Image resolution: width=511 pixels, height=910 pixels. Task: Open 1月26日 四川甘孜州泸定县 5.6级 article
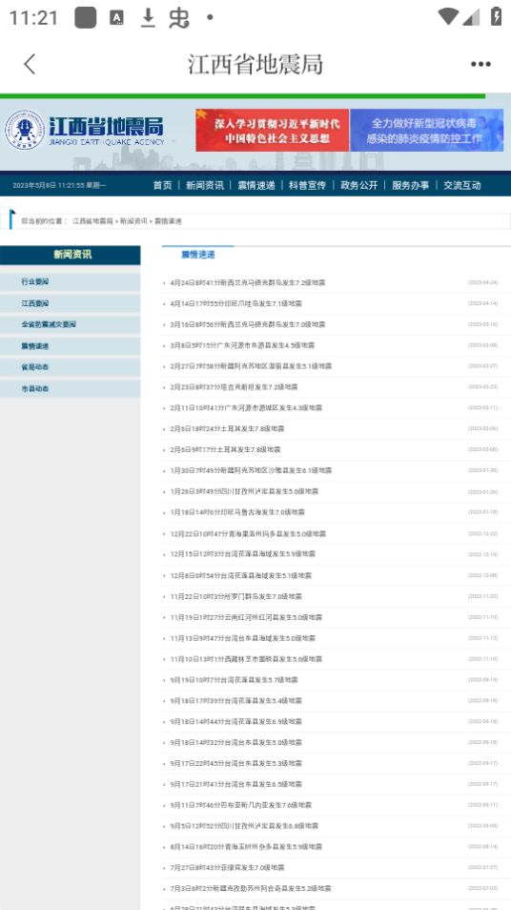point(244,491)
